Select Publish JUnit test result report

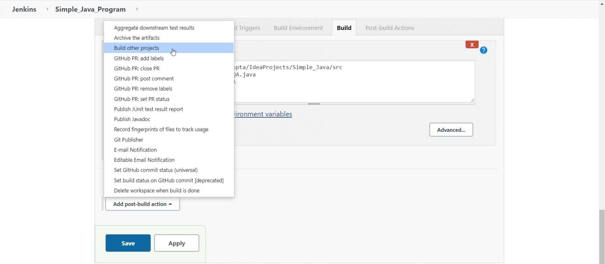point(169,109)
